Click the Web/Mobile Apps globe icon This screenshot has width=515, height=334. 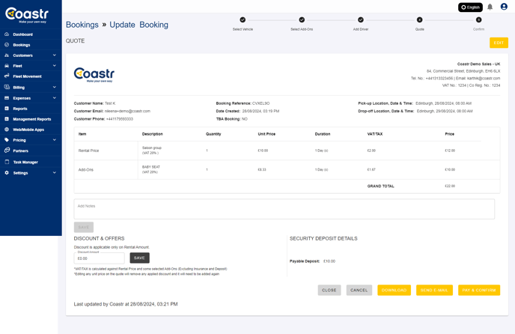(7, 130)
